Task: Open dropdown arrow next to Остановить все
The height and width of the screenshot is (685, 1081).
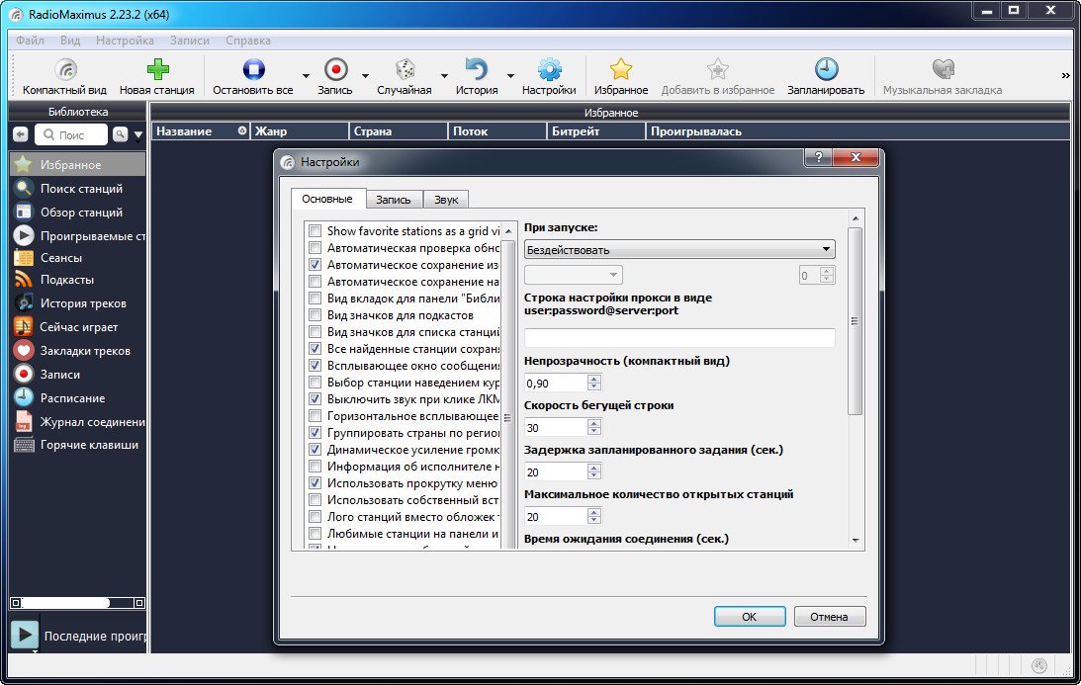Action: tap(306, 76)
